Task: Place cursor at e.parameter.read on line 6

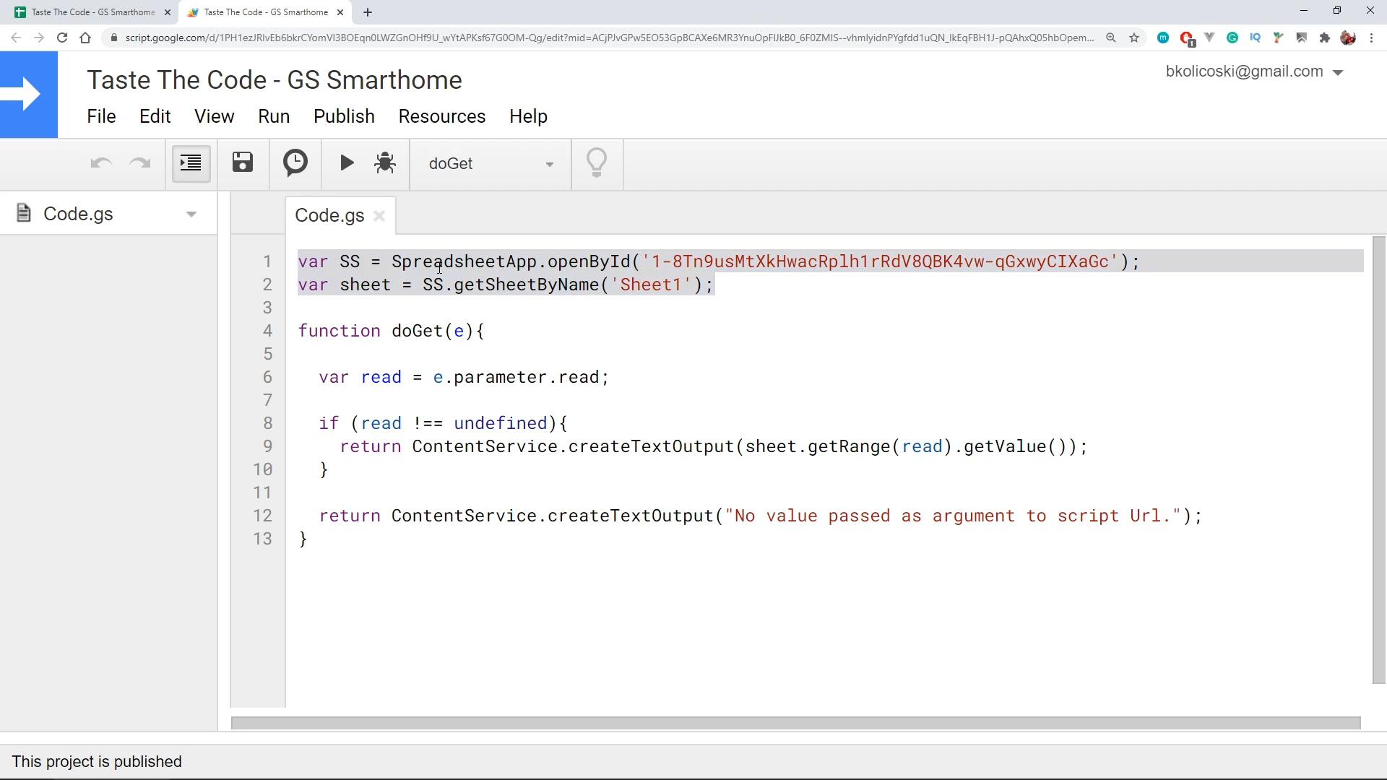Action: (x=516, y=377)
